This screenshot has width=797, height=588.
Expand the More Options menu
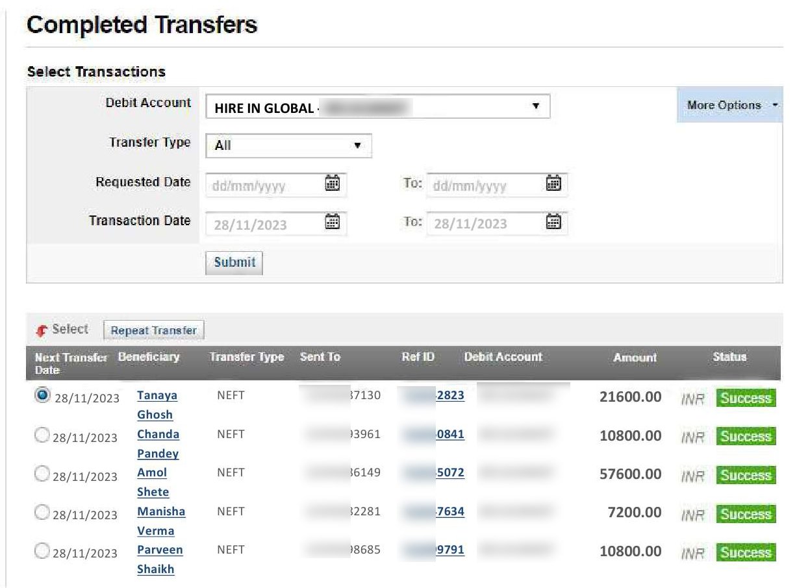pos(729,105)
